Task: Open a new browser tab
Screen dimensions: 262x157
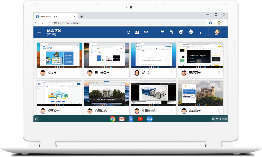Action: point(81,16)
